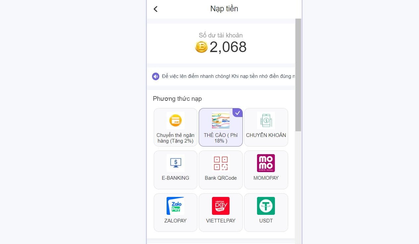
Task: Click the account balance amount 2,068
Action: coord(228,47)
